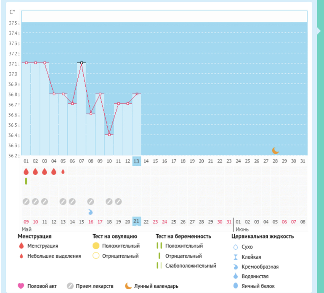Click the creamy cervical fluid icon on day 08
Image resolution: width=324 pixels, height=293 pixels.
[x=91, y=212]
